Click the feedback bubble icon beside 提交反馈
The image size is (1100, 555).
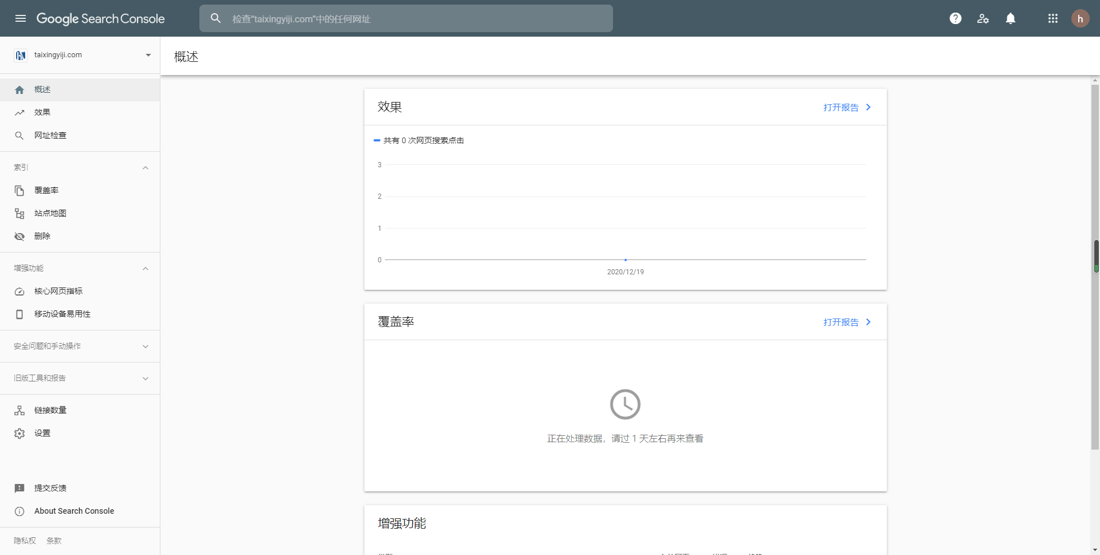pos(19,489)
